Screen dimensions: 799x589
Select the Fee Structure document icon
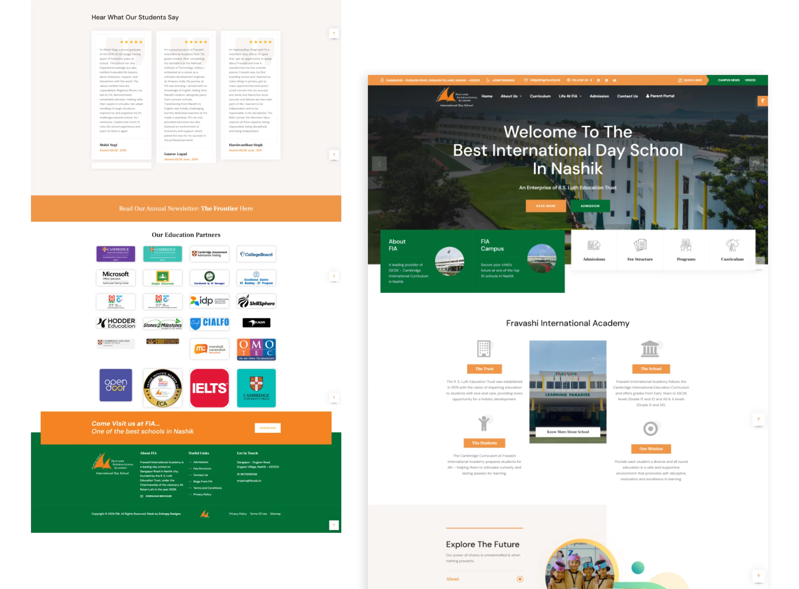click(x=640, y=245)
